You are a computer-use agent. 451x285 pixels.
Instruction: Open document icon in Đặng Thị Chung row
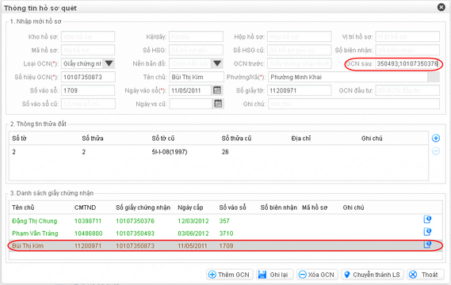427,220
